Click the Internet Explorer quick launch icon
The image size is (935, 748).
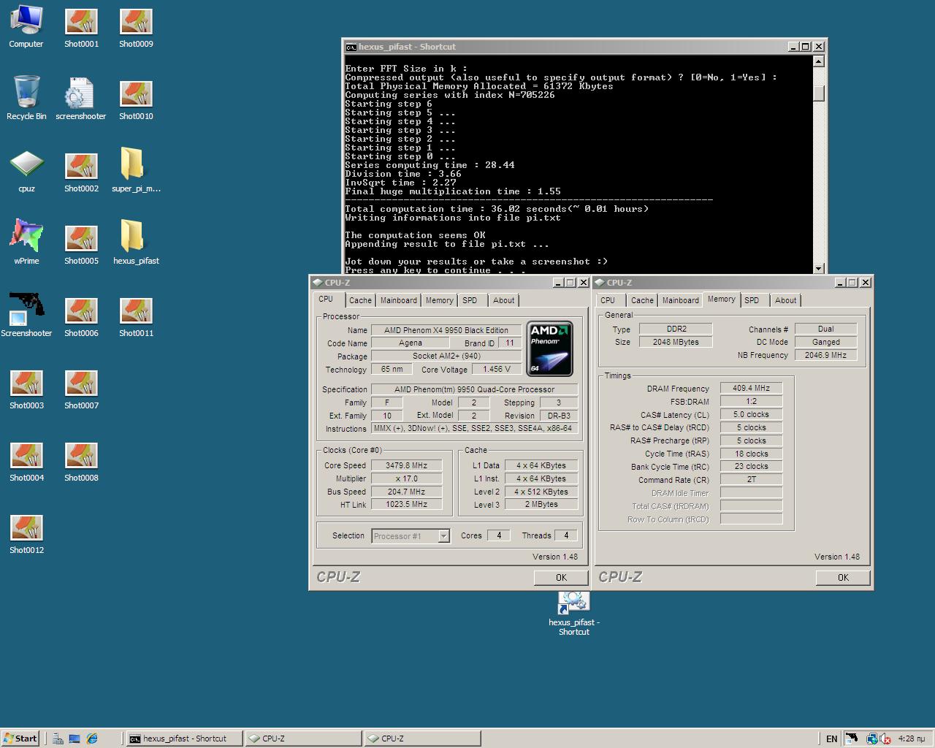pyautogui.click(x=92, y=739)
